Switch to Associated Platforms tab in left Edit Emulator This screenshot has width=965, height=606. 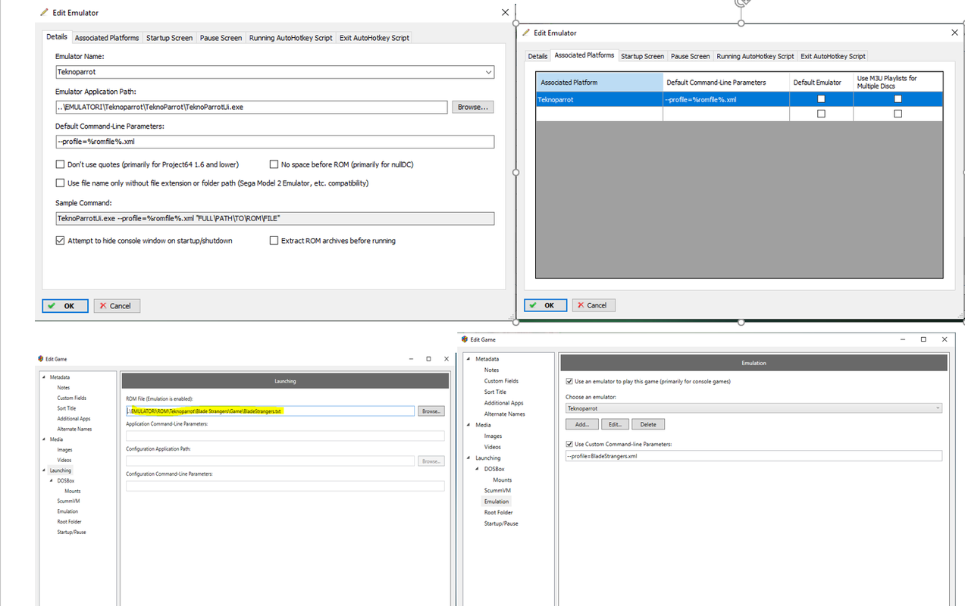[x=107, y=38]
